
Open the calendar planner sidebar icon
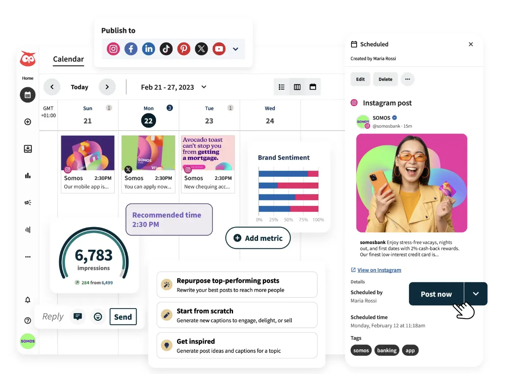click(x=28, y=95)
